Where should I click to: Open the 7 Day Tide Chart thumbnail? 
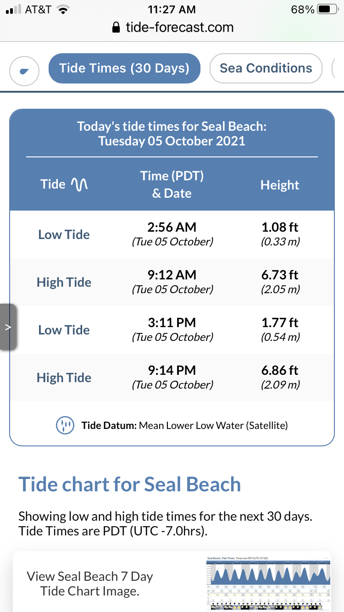click(x=268, y=583)
